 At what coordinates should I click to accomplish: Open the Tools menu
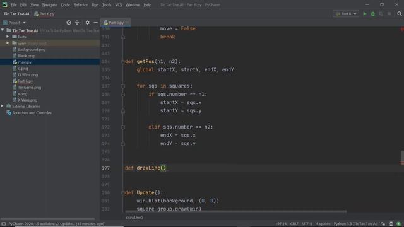pyautogui.click(x=107, y=5)
